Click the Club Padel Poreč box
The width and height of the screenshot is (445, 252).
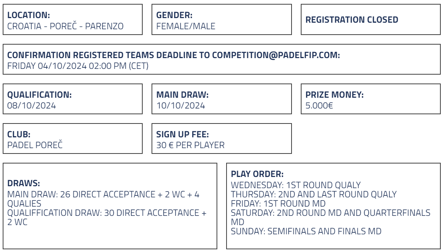pos(73,139)
